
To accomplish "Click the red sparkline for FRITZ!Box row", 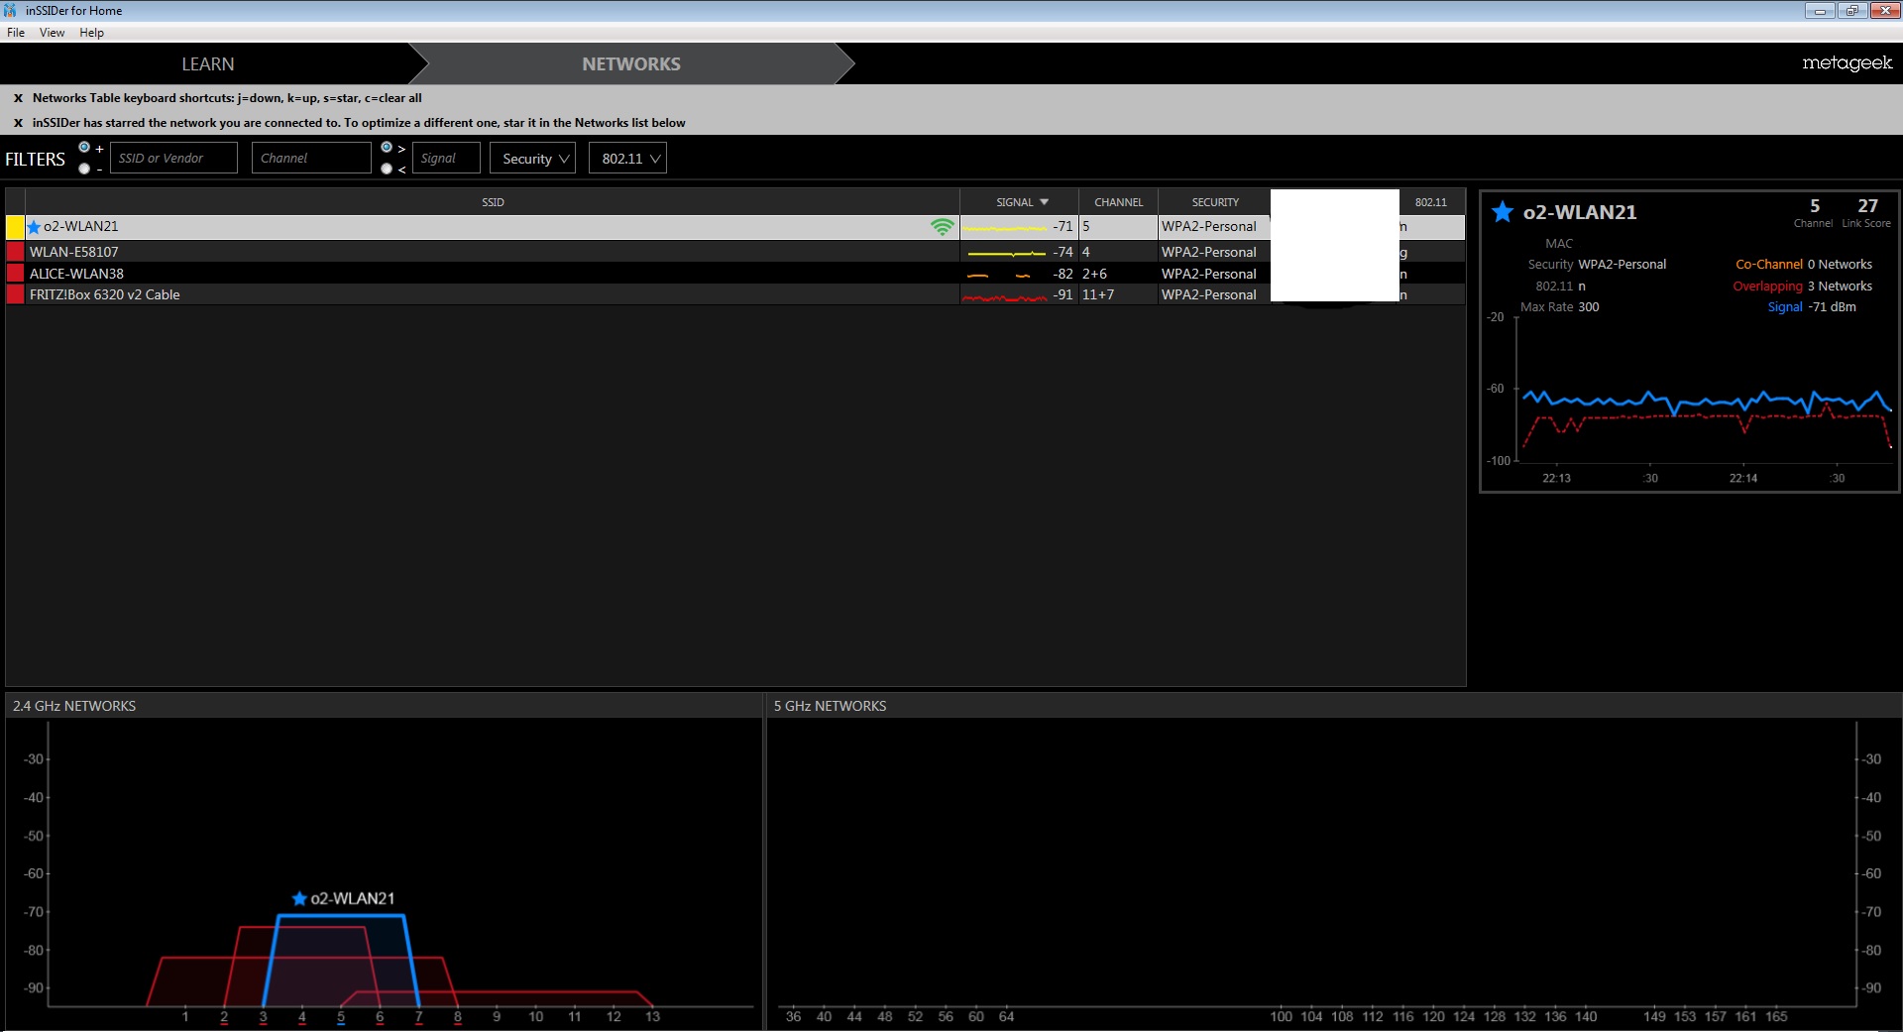I will pyautogui.click(x=1004, y=296).
